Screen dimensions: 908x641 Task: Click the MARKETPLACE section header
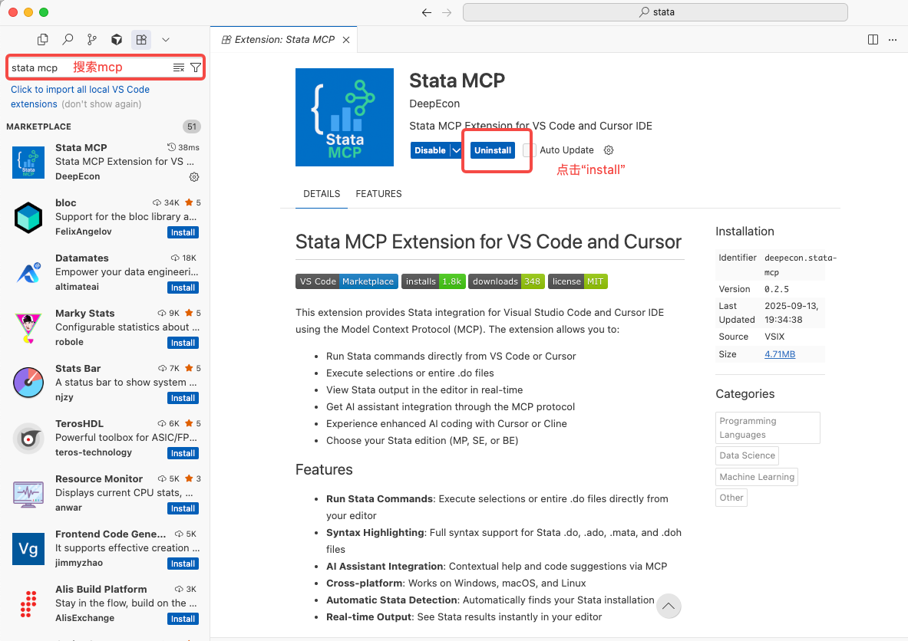click(39, 126)
